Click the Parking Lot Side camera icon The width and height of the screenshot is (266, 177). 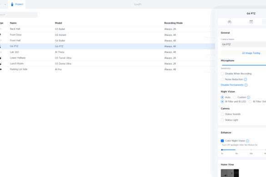(x=0, y=69)
